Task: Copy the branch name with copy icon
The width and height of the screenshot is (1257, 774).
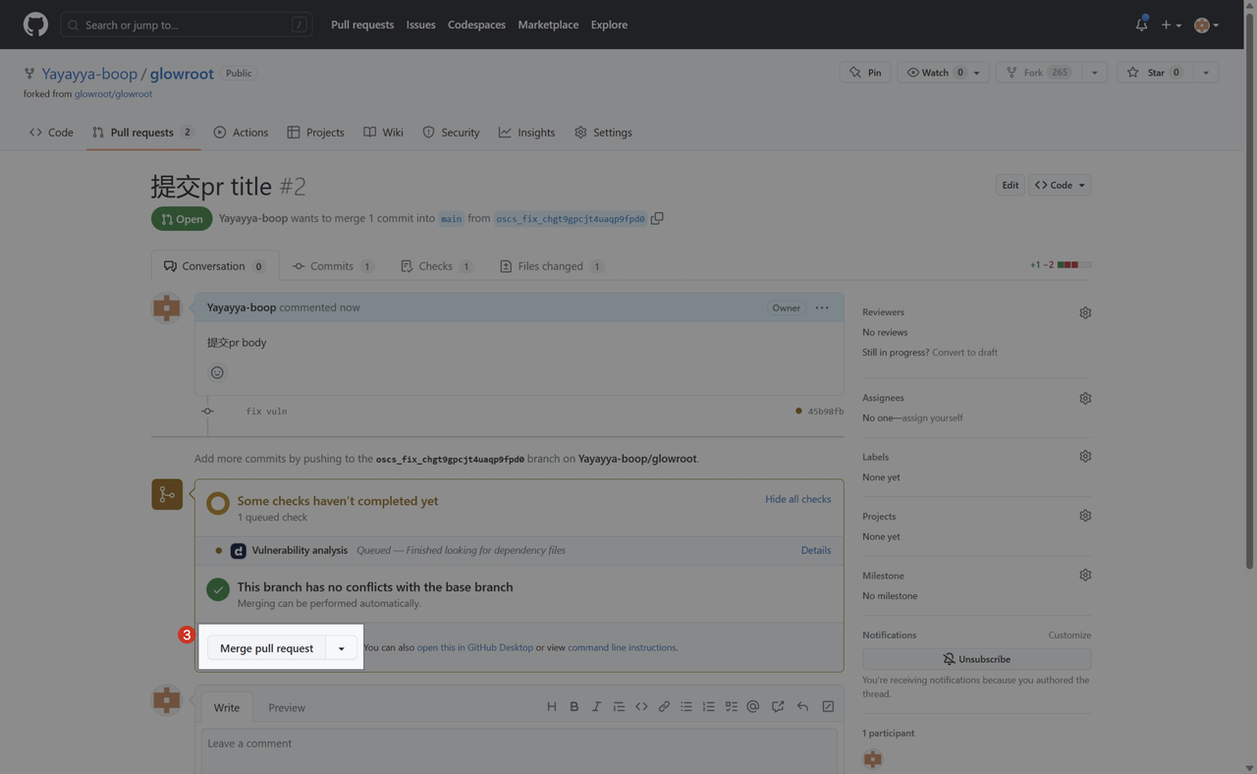Action: click(657, 218)
